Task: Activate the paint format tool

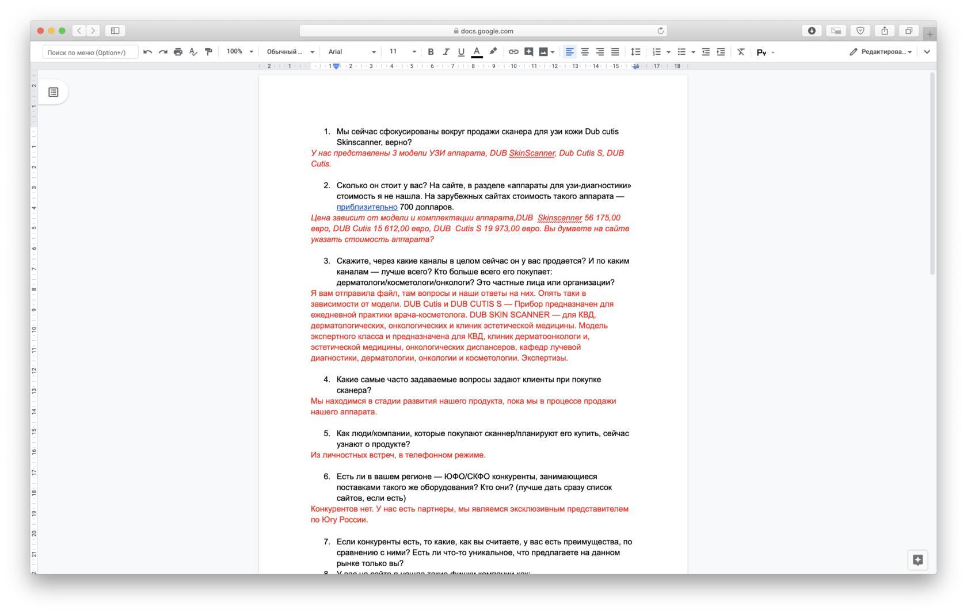Action: pos(208,52)
